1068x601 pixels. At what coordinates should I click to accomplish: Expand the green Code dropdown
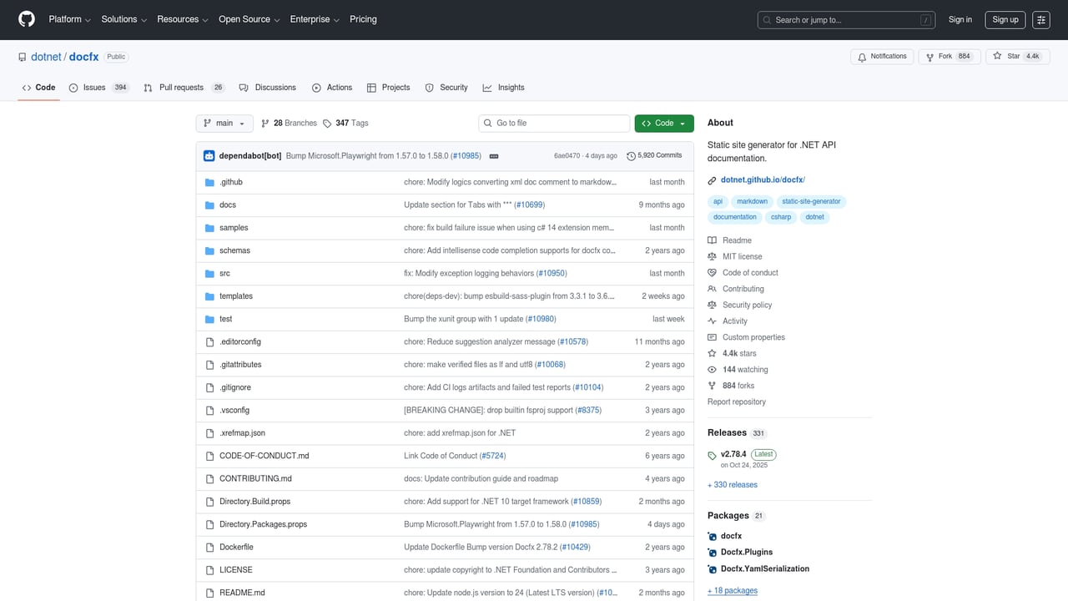pos(663,123)
